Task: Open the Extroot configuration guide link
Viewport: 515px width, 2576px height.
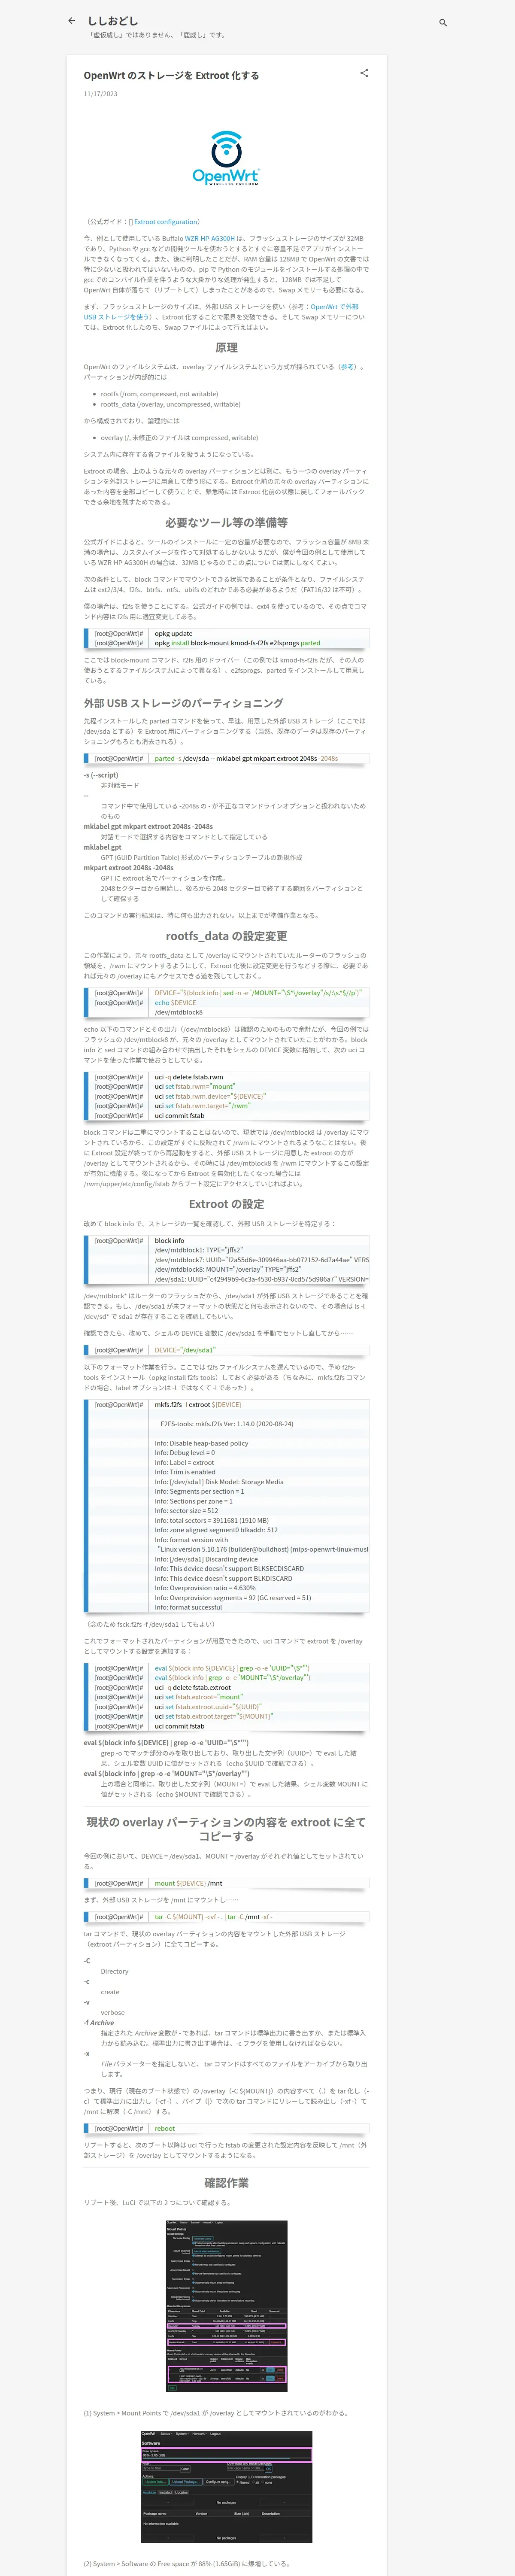Action: coord(167,222)
